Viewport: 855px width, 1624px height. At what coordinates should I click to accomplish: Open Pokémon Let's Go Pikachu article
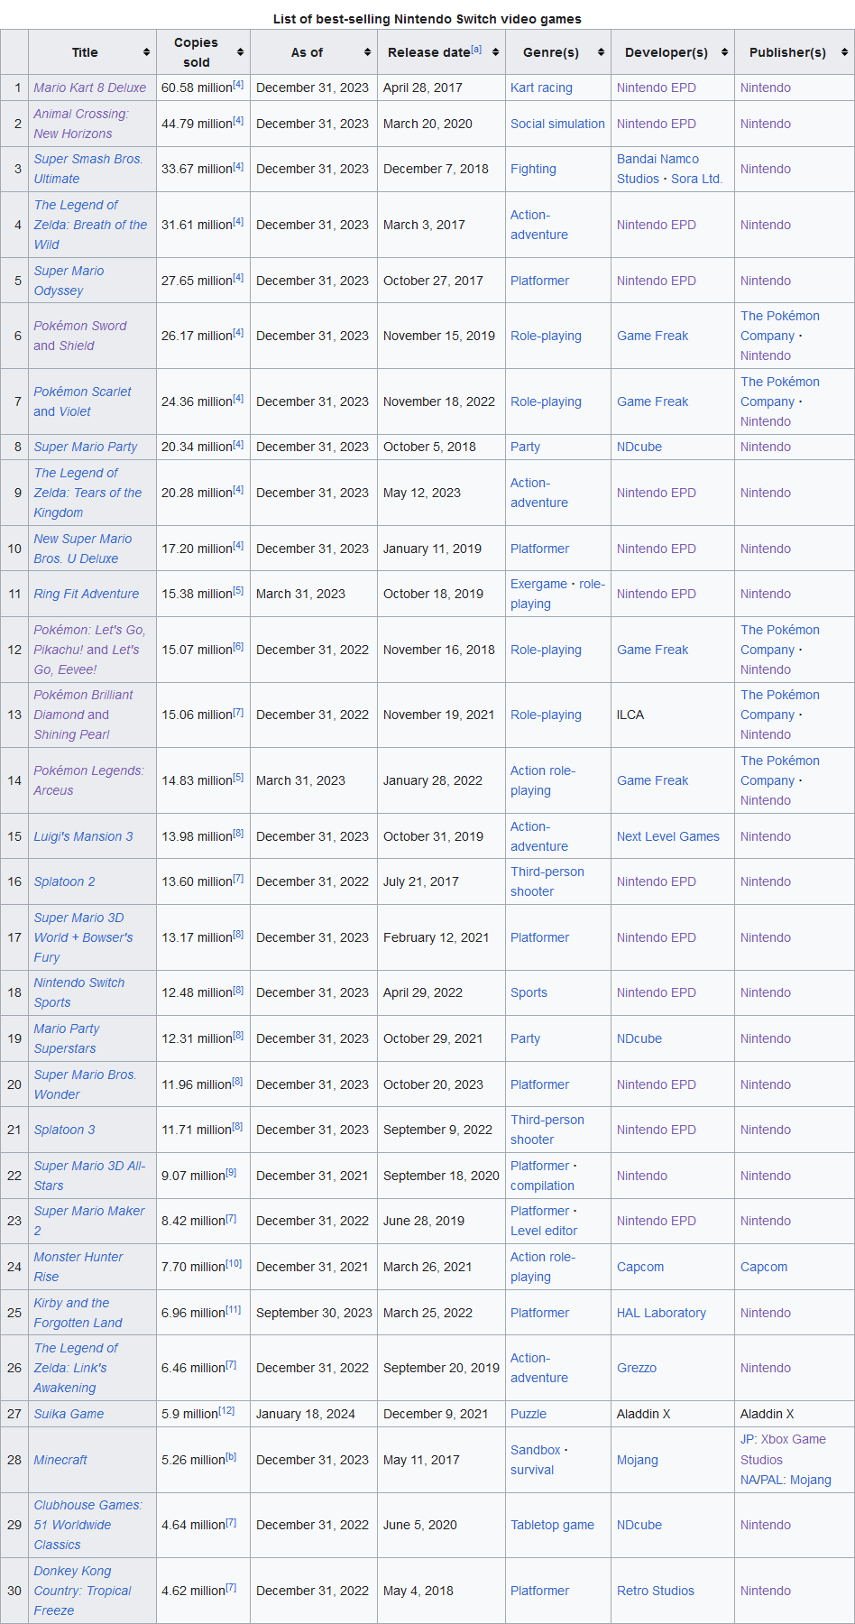point(89,650)
